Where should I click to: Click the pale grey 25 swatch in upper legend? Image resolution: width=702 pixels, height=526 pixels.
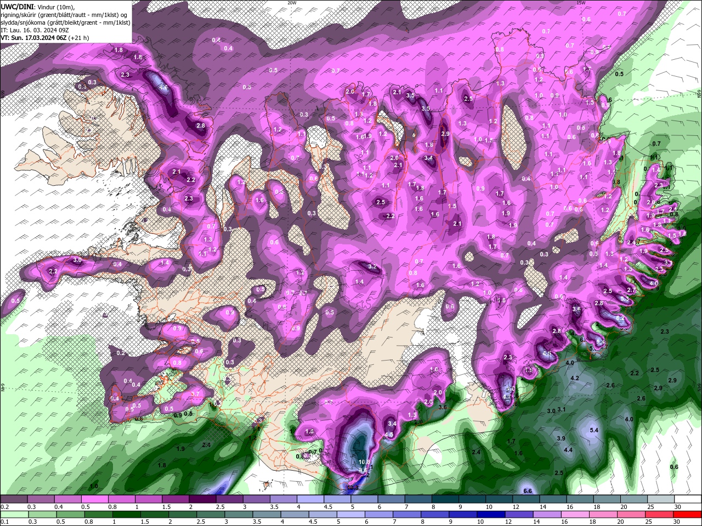(661, 499)
